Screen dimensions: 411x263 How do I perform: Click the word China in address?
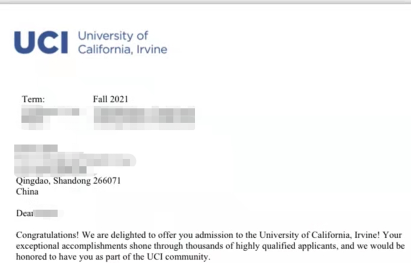[x=27, y=192]
